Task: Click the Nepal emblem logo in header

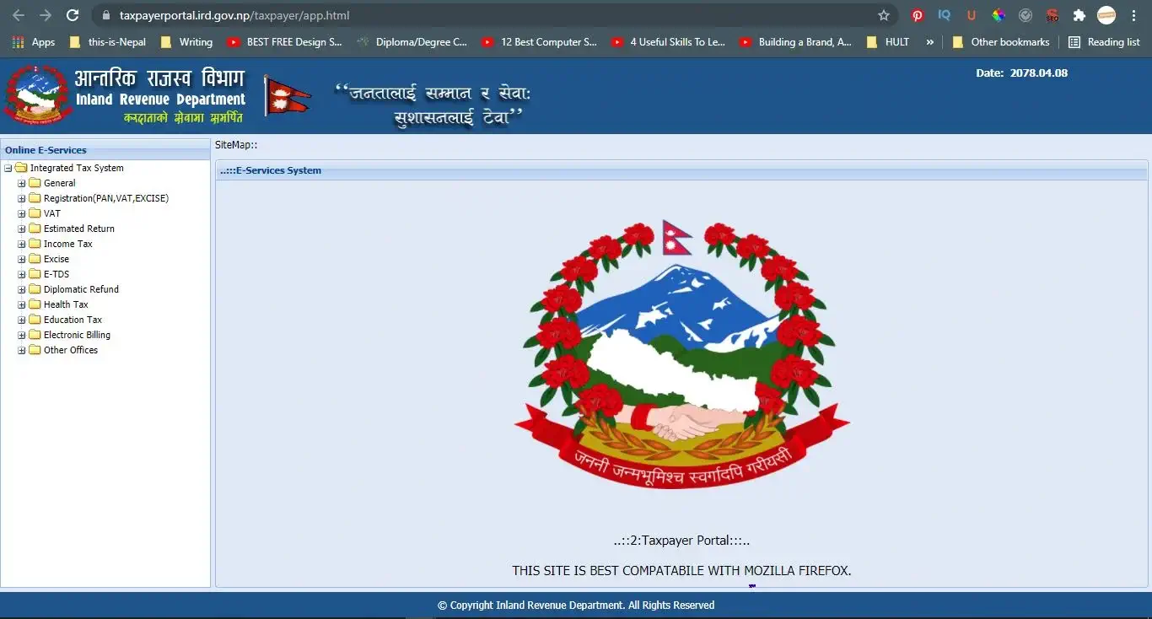Action: 36,95
